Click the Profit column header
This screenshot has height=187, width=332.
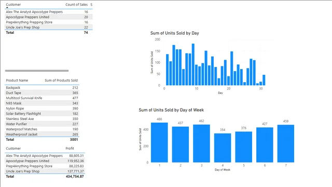[70, 149]
